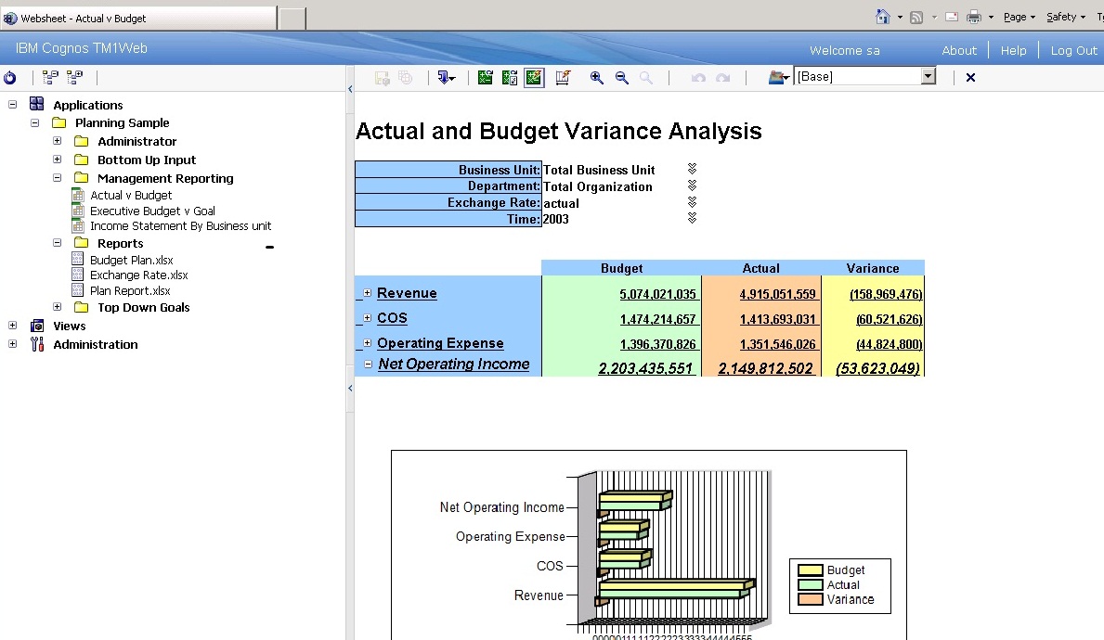Expand the Bottom Up Input folder
This screenshot has width=1104, height=640.
57,159
